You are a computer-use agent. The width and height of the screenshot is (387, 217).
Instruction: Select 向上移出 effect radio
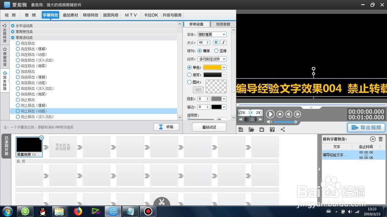coord(18,100)
